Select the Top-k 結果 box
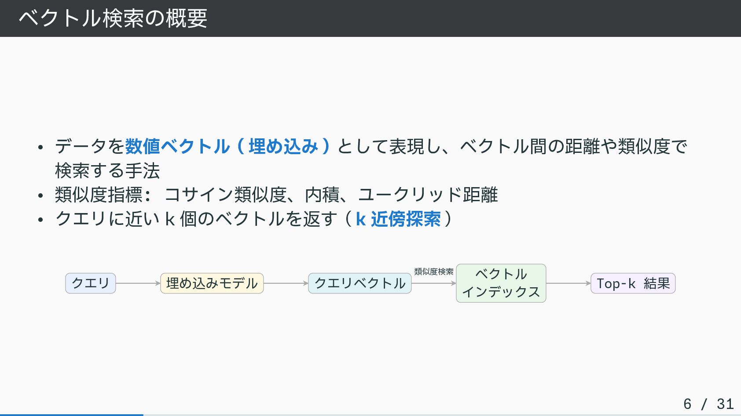 coord(633,283)
